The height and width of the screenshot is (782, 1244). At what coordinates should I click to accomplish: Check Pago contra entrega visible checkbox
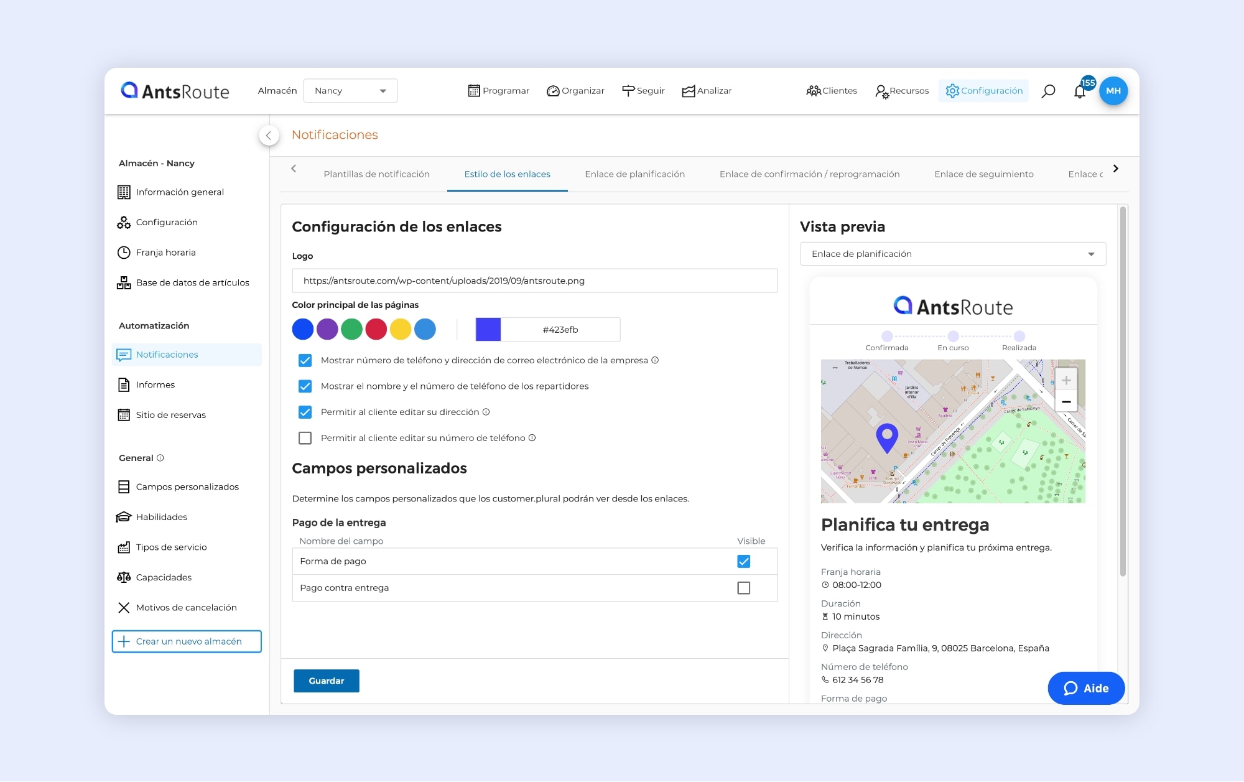click(743, 588)
